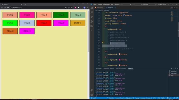Click the #FFA07A color swatch on line 35
The width and height of the screenshot is (179, 100).
119,65
